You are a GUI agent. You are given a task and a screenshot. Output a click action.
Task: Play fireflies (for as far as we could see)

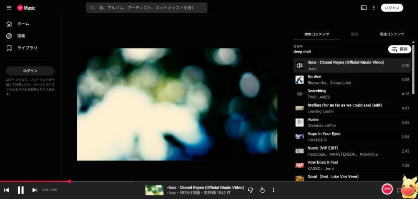coord(352,108)
